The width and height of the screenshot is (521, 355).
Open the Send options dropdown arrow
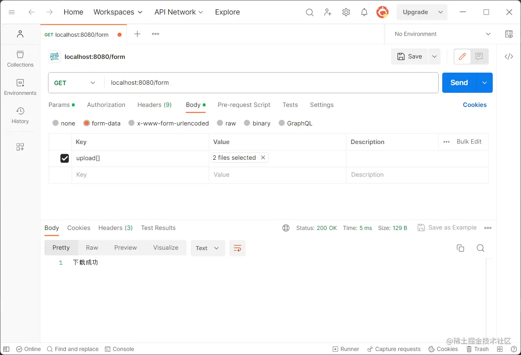tap(485, 83)
